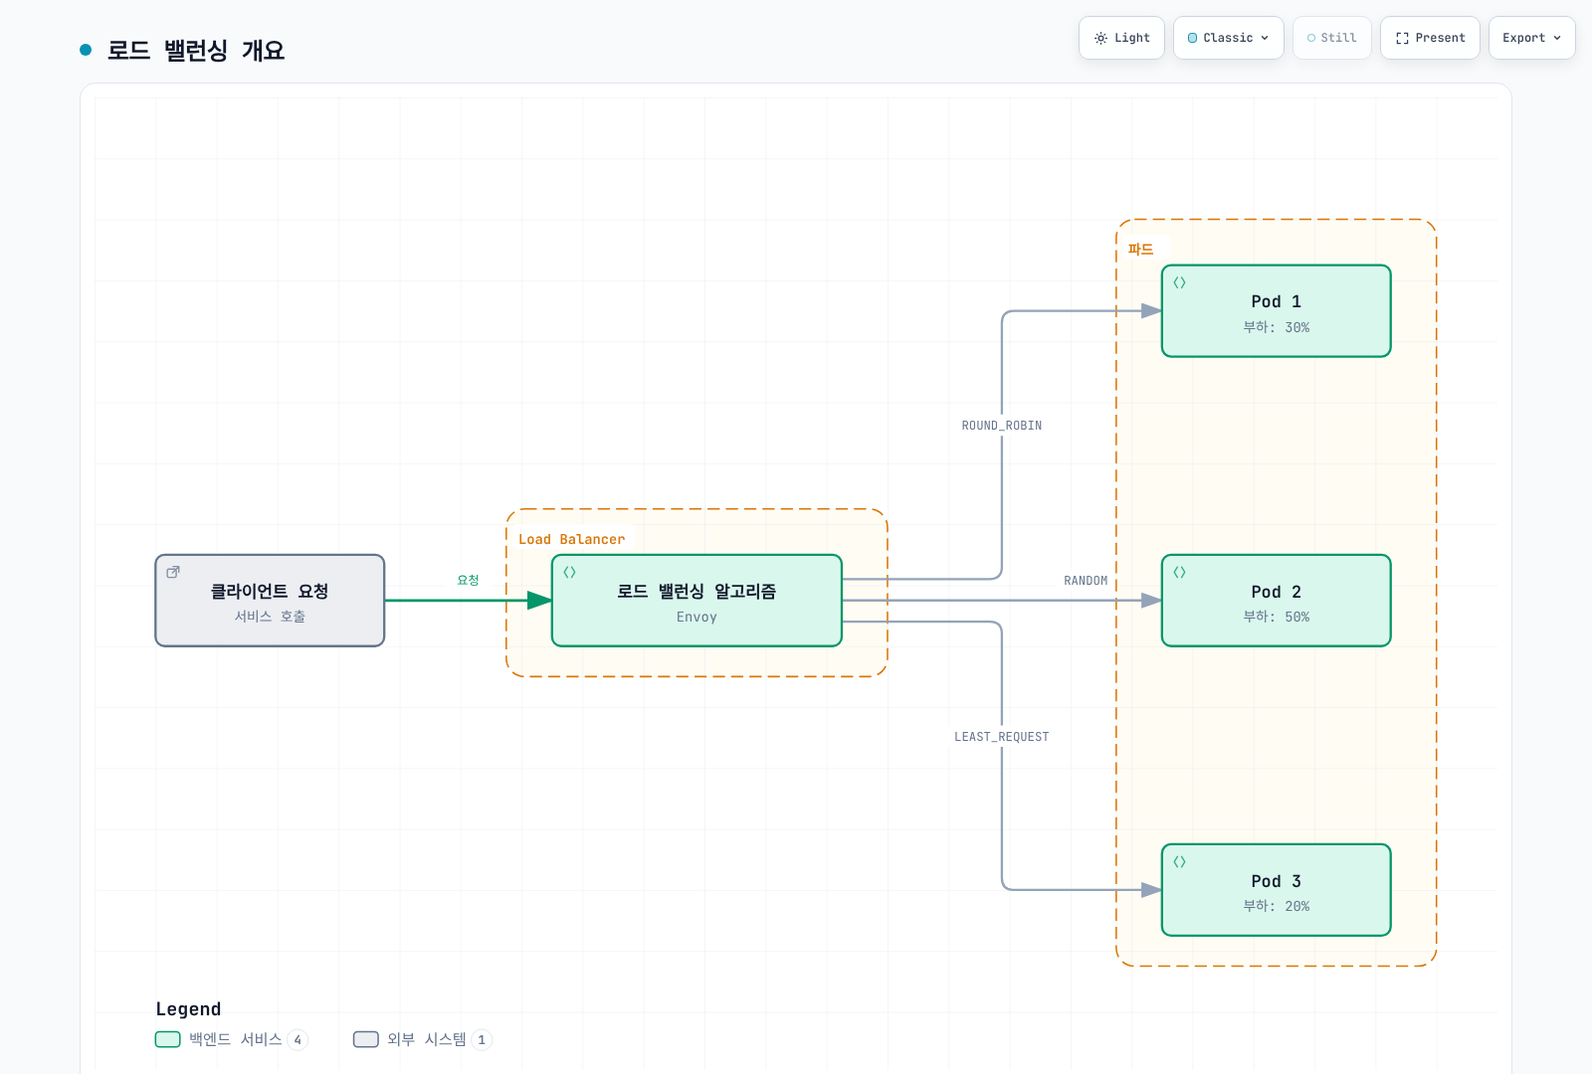Start Present mode
The width and height of the screenshot is (1592, 1074).
pyautogui.click(x=1430, y=38)
